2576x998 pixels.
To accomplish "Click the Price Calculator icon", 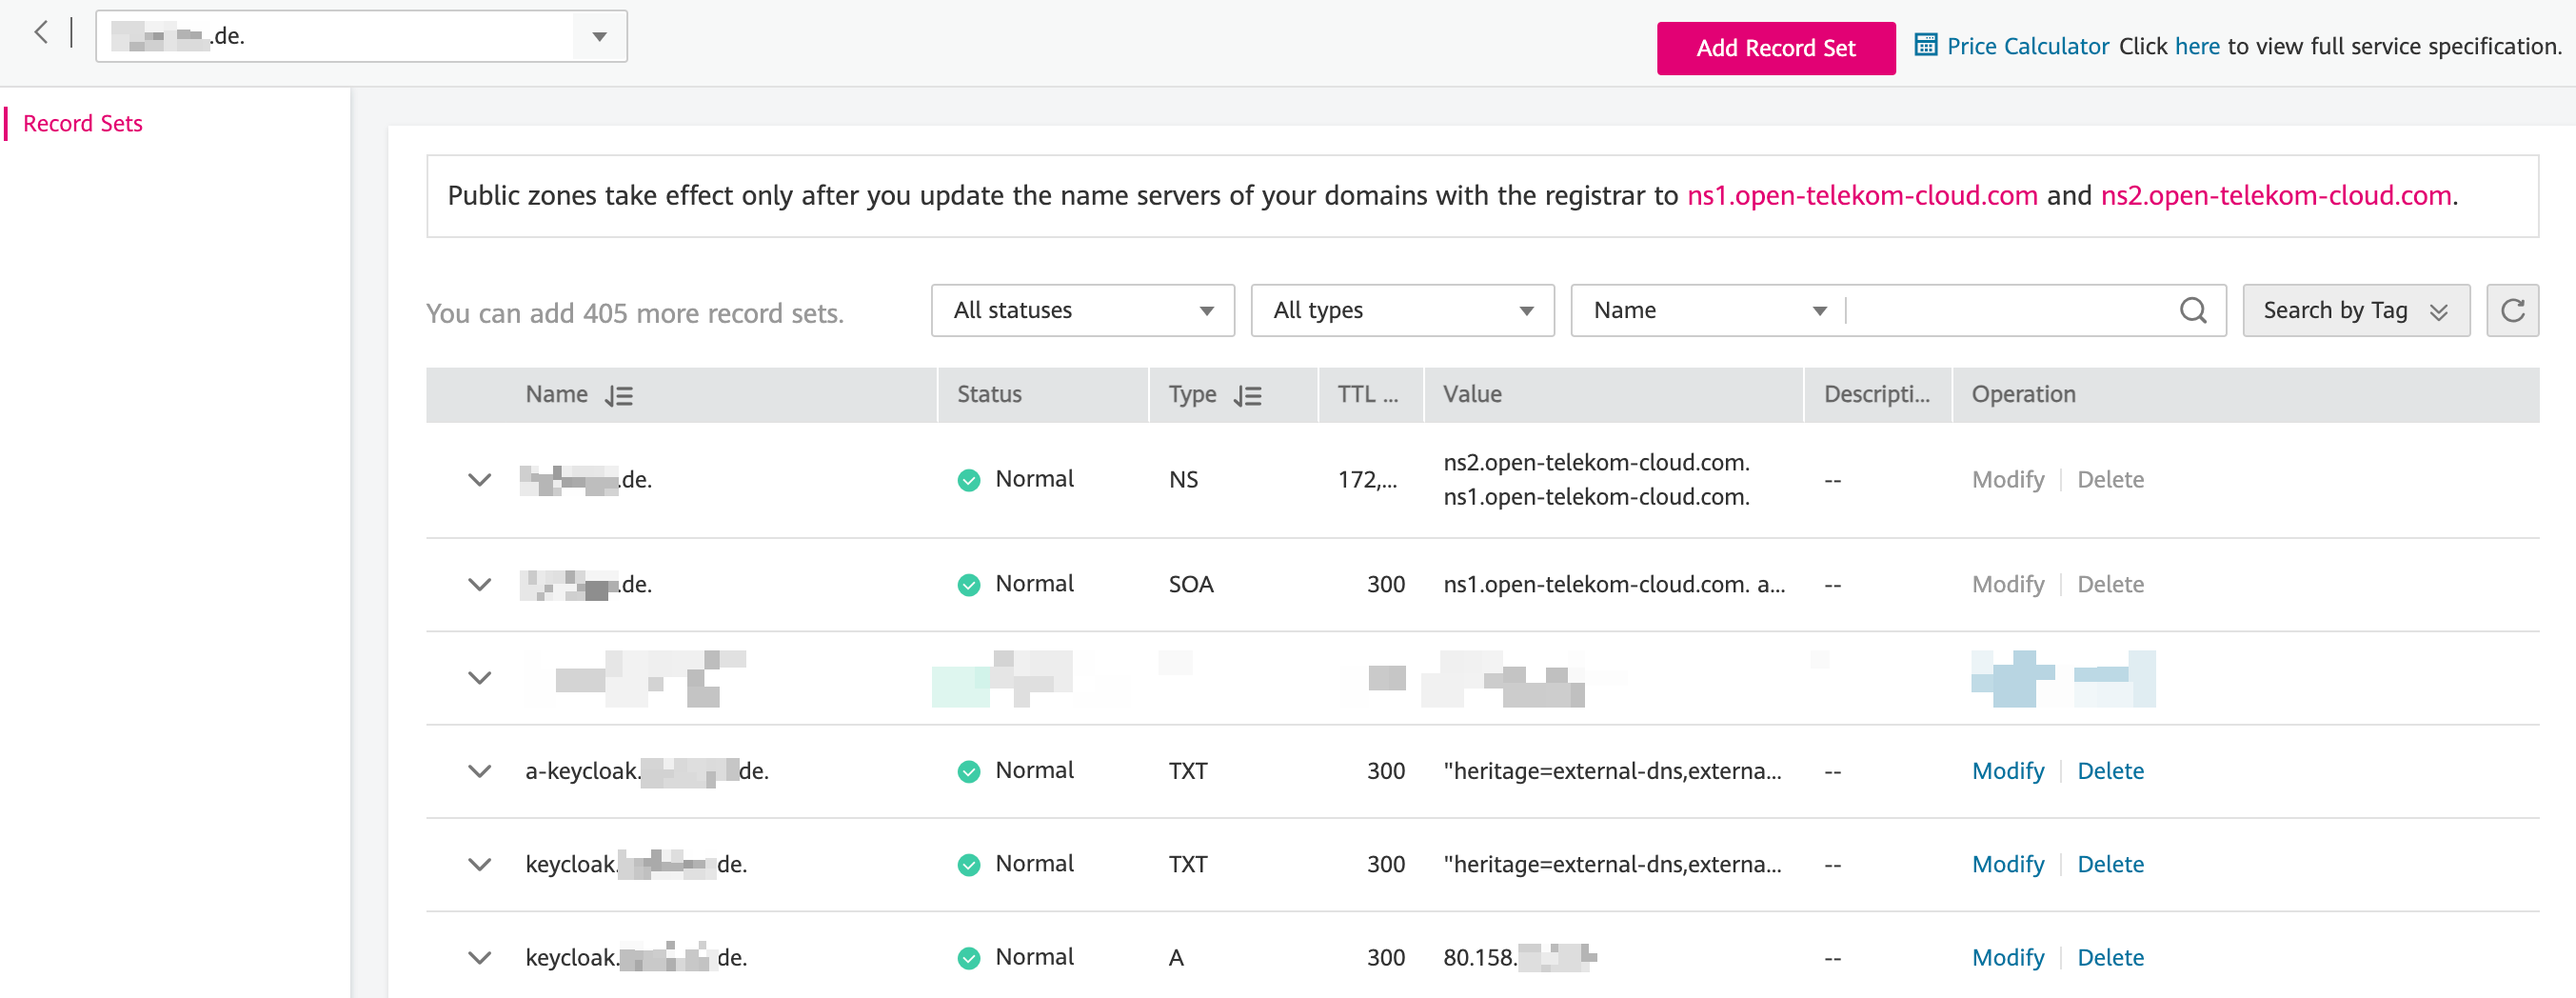I will 1924,46.
